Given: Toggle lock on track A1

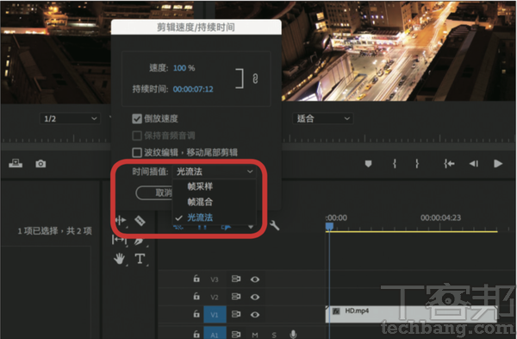Looking at the screenshot, I should 196,334.
